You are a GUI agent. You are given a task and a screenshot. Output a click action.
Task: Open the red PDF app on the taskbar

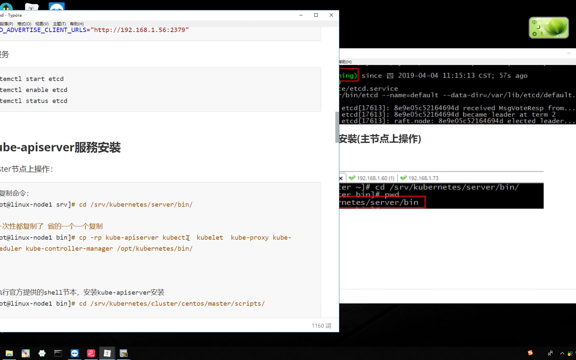click(x=91, y=353)
